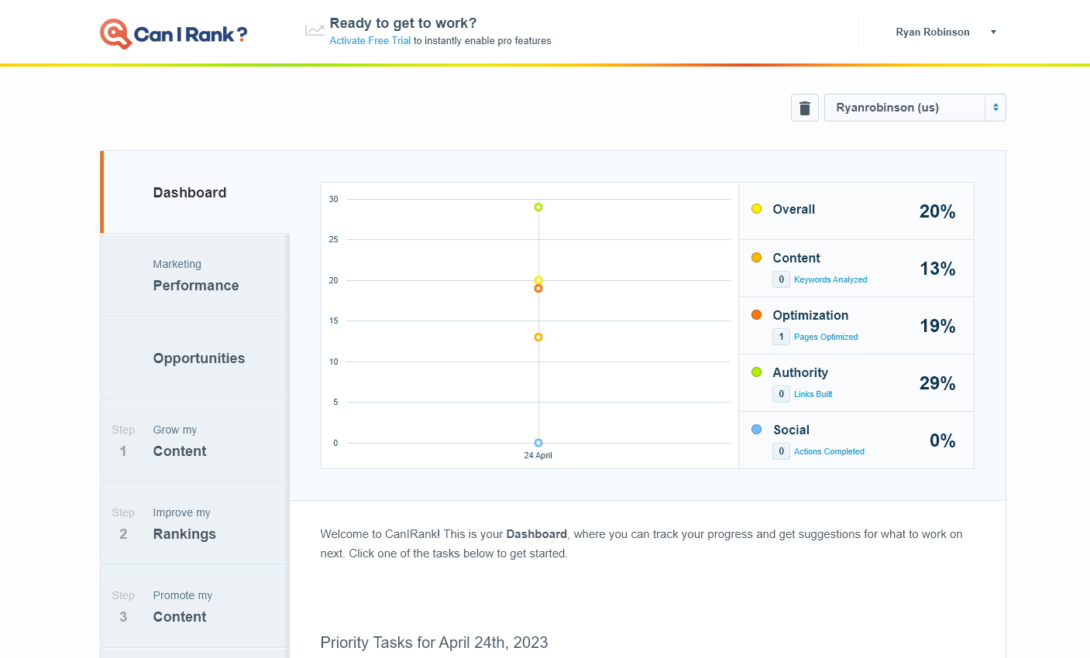Click the blue Social status dot
The height and width of the screenshot is (658, 1090).
[x=756, y=429]
